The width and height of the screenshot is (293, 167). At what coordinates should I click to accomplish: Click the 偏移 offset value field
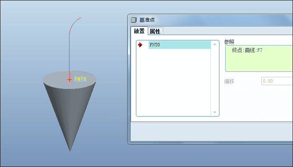point(277,81)
